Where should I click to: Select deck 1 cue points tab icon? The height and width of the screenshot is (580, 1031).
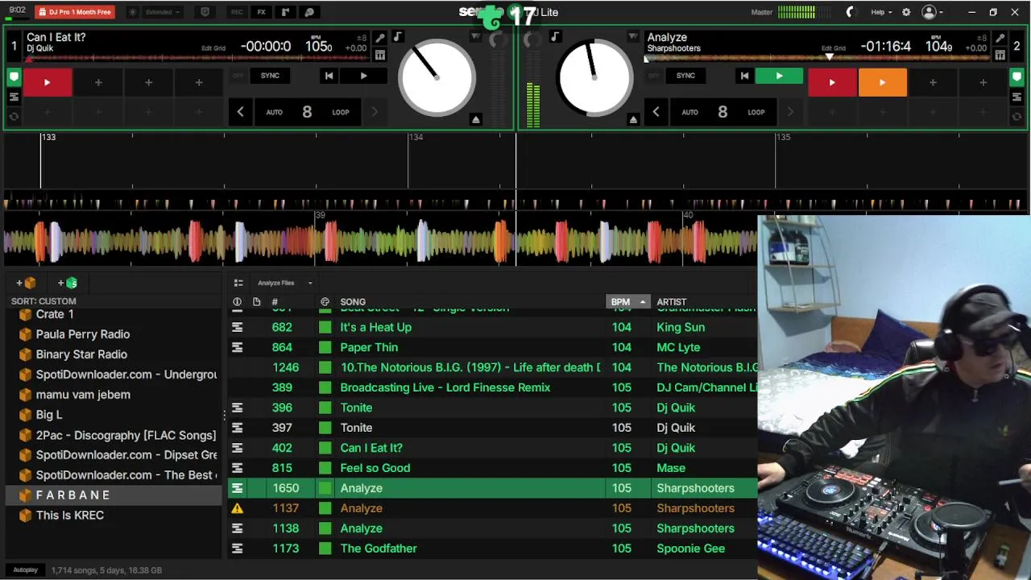point(14,77)
